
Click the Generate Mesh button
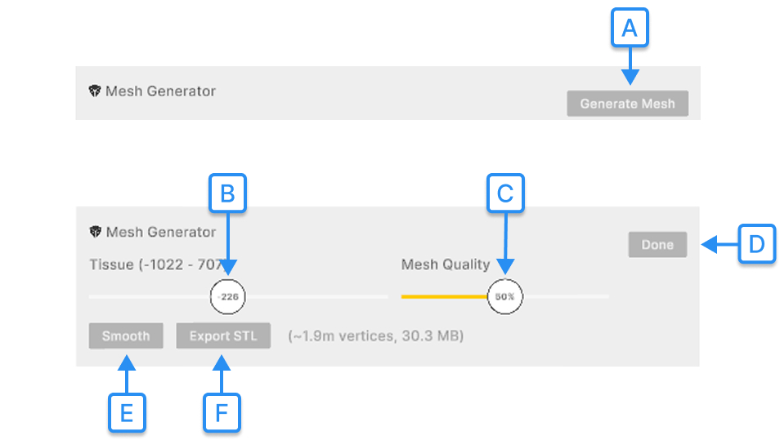[x=627, y=104]
